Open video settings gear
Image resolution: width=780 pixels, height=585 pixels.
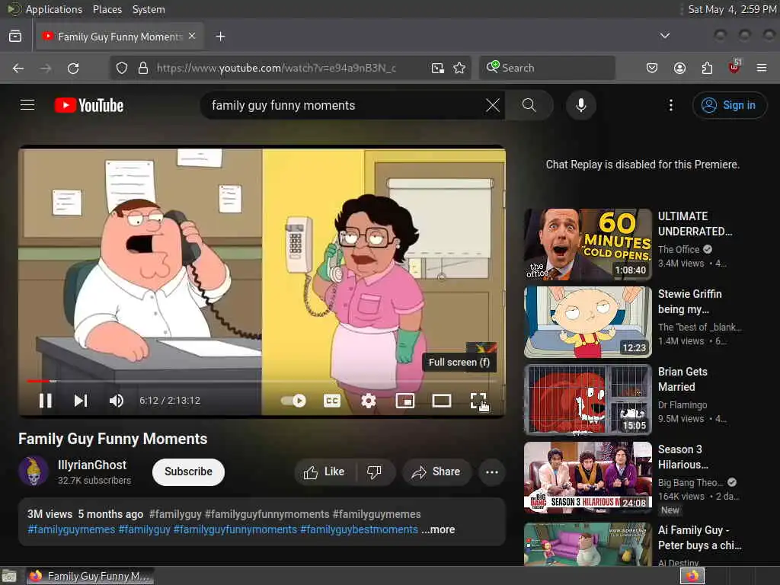coord(368,401)
